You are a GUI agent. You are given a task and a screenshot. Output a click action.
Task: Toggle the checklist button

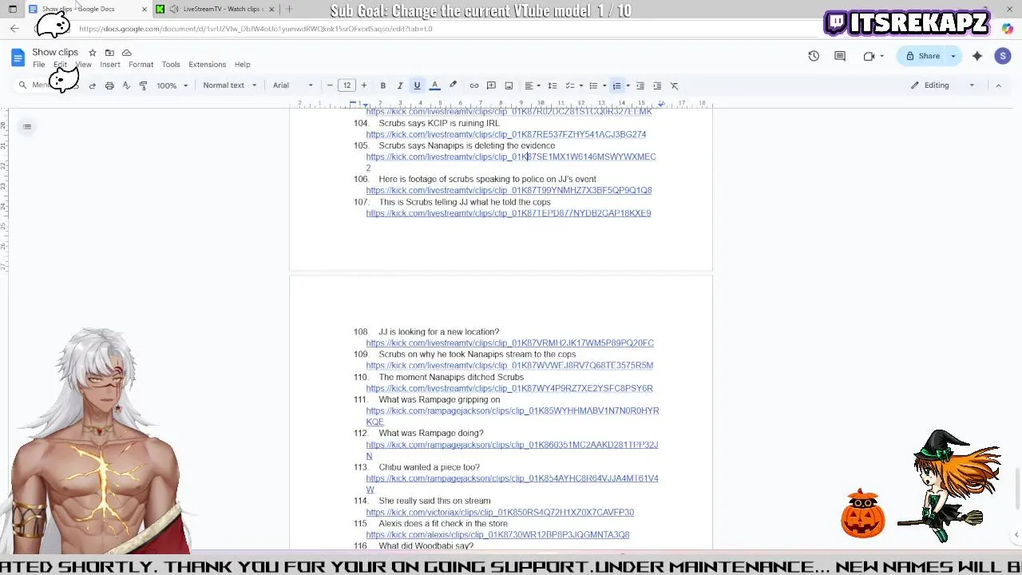coord(569,85)
